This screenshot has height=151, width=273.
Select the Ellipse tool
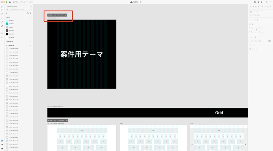pyautogui.click(x=2, y=14)
